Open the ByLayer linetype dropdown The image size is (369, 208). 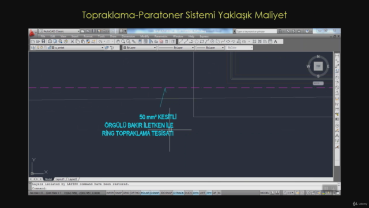click(x=176, y=47)
